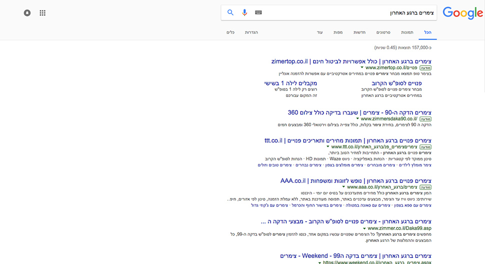Image resolution: width=485 pixels, height=264 pixels.
Task: Expand dropdown arrow beside weekend.co.il URL
Action: (x=320, y=262)
